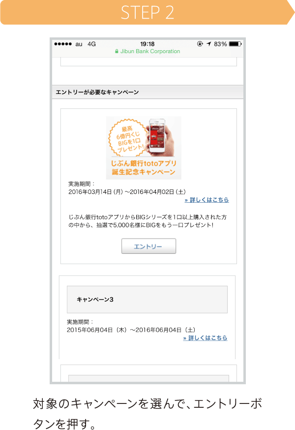The width and height of the screenshot is (295, 430).
Task: Open 詳しくはこちら link under キャンペーン3
Action: point(206,338)
